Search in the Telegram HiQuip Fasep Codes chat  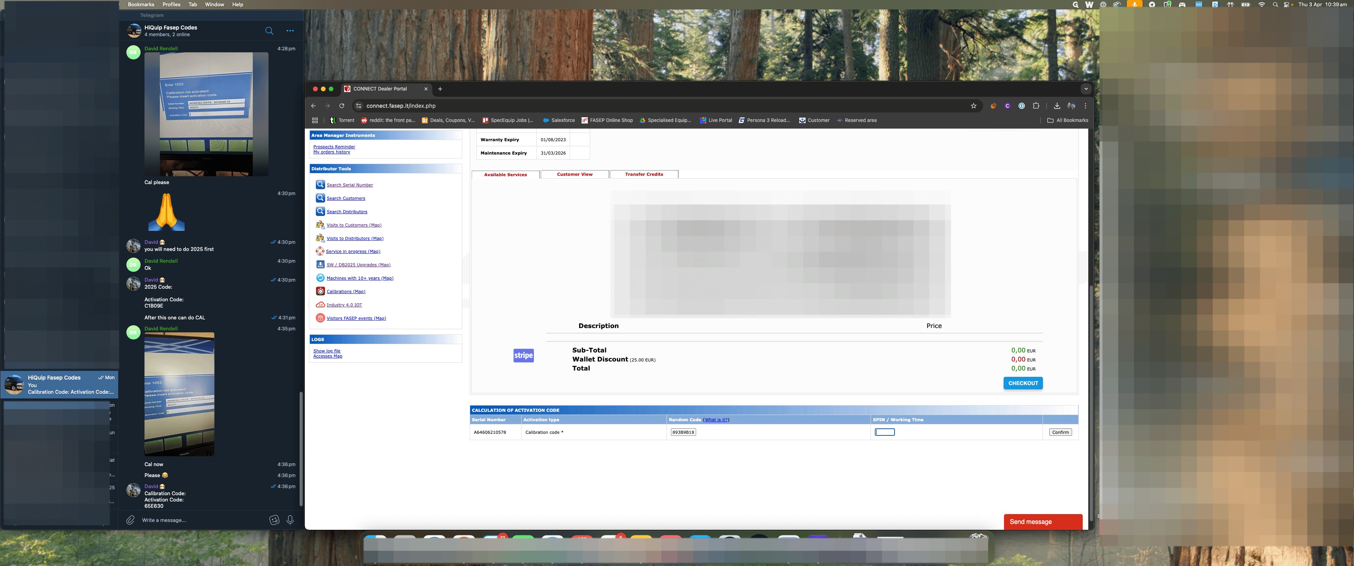[x=269, y=31]
